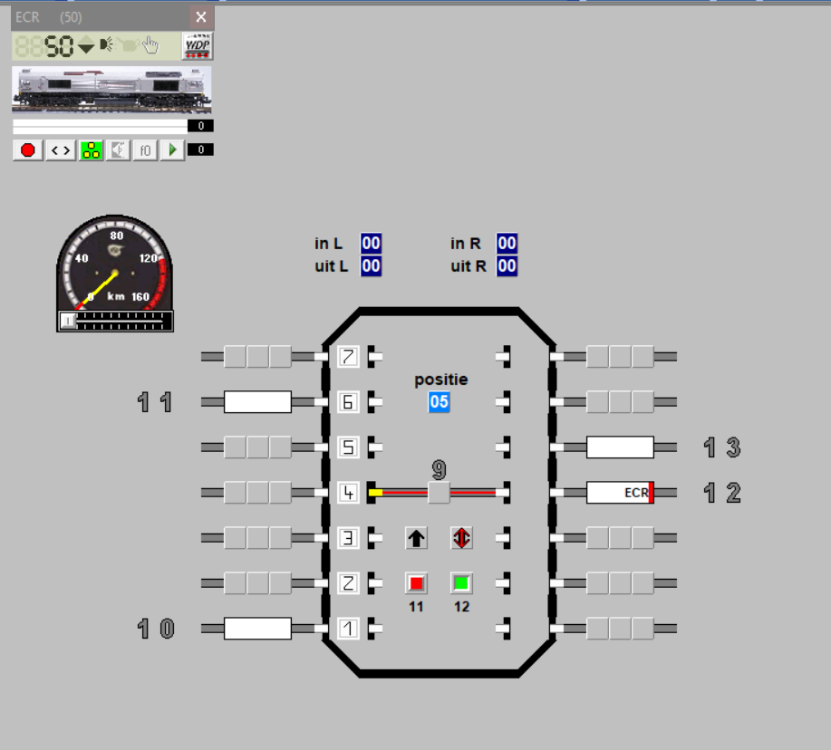Click the black counter 0 beside the play button

tap(200, 149)
